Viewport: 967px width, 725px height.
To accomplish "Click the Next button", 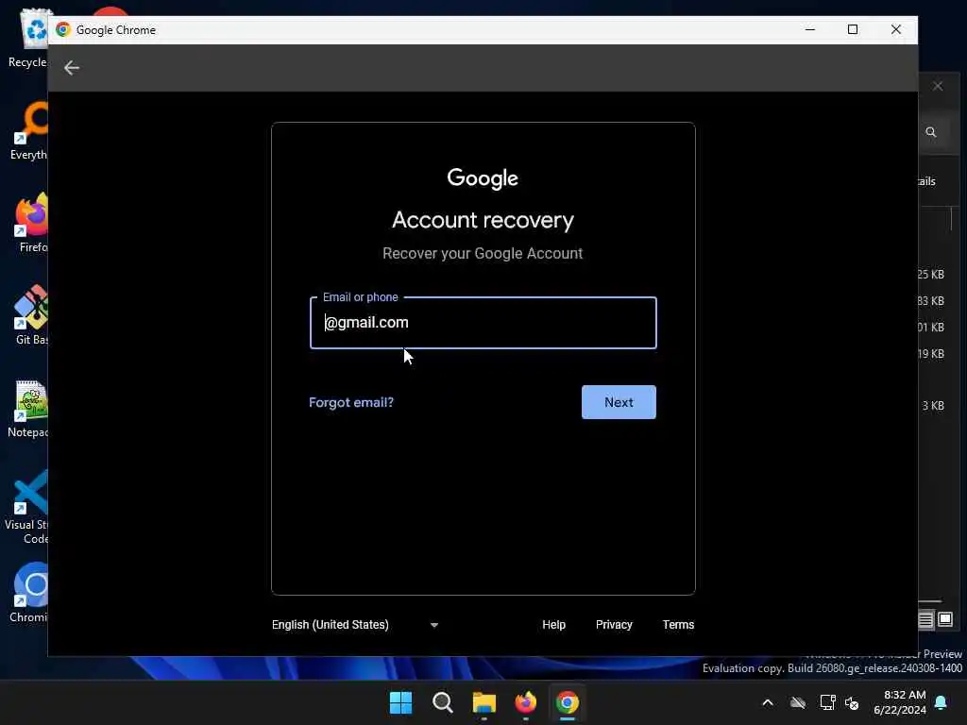I will coord(619,402).
